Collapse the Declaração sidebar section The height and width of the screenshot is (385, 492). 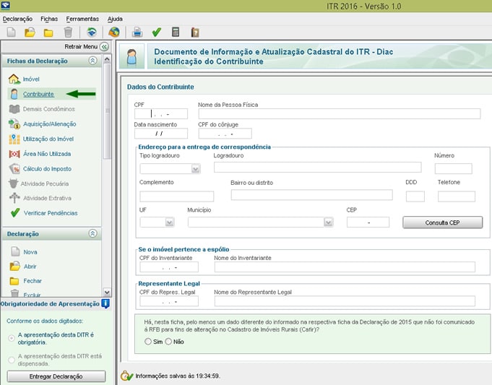[92, 233]
